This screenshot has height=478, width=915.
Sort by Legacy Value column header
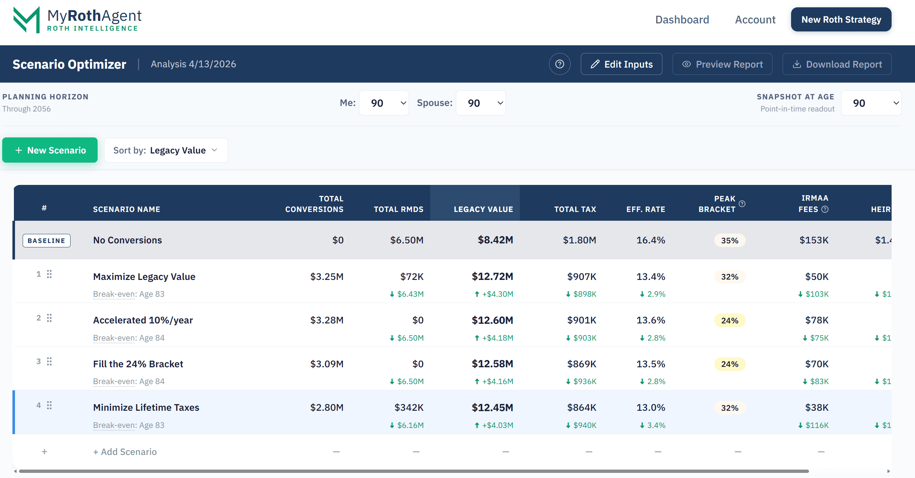click(483, 209)
